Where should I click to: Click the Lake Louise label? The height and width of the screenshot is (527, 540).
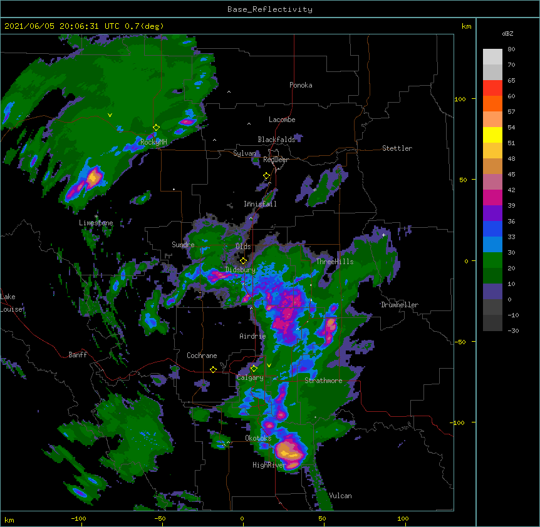click(11, 303)
